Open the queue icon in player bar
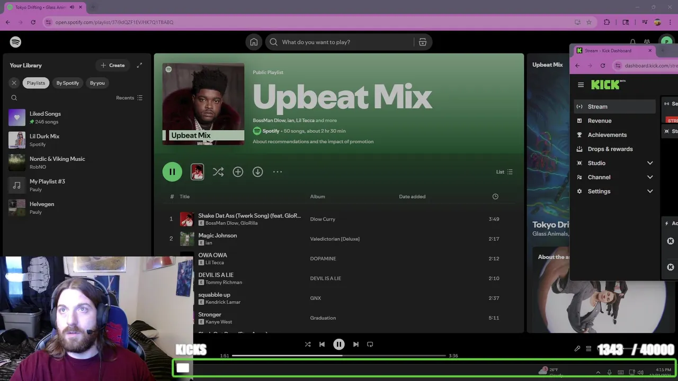Image resolution: width=678 pixels, height=381 pixels. point(588,349)
